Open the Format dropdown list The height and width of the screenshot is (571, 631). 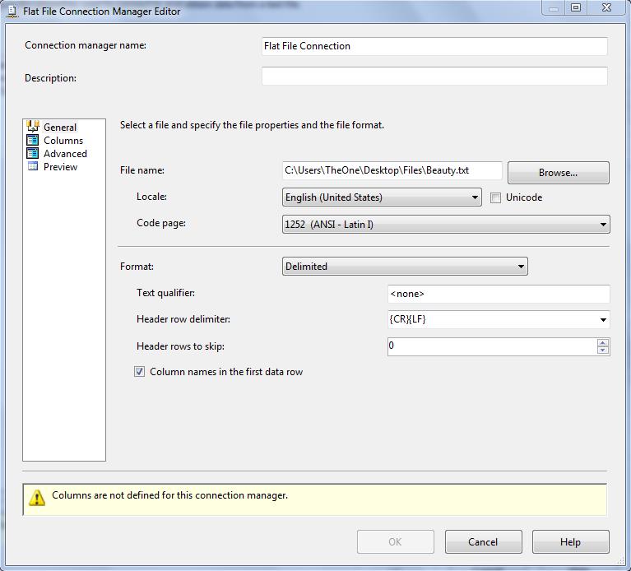pos(521,267)
